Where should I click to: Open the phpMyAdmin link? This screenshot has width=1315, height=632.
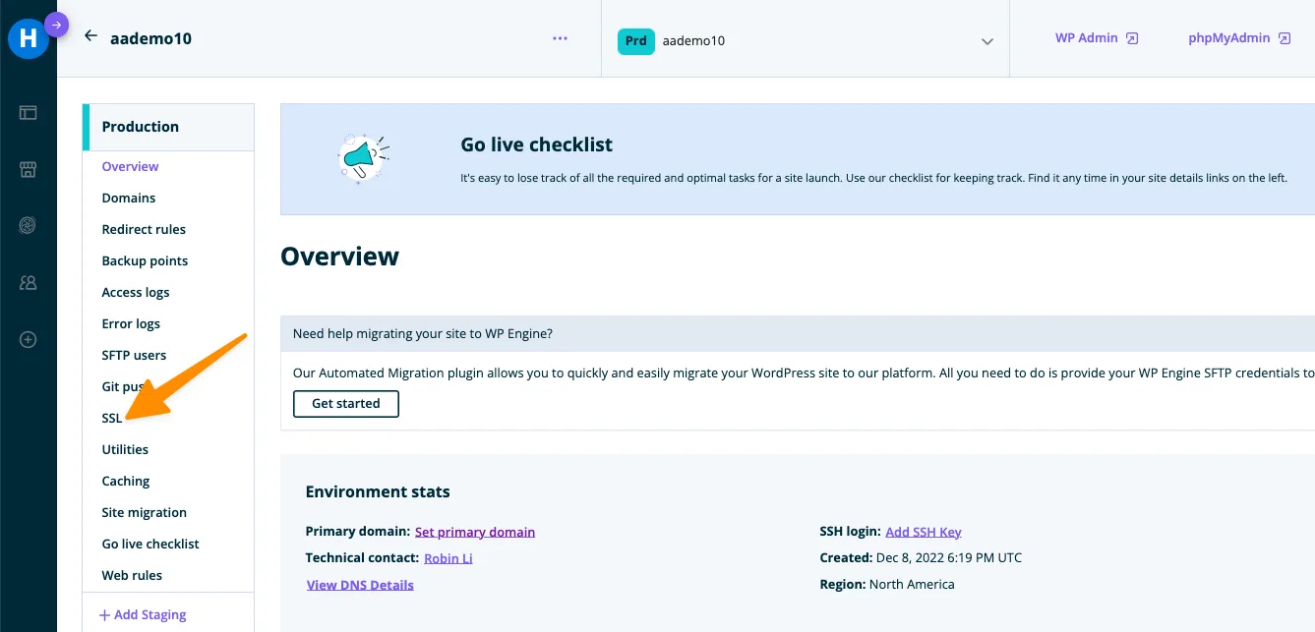point(1228,38)
